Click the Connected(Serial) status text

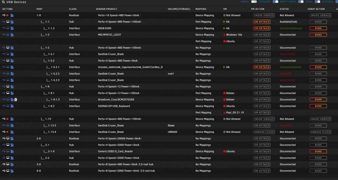point(290,67)
